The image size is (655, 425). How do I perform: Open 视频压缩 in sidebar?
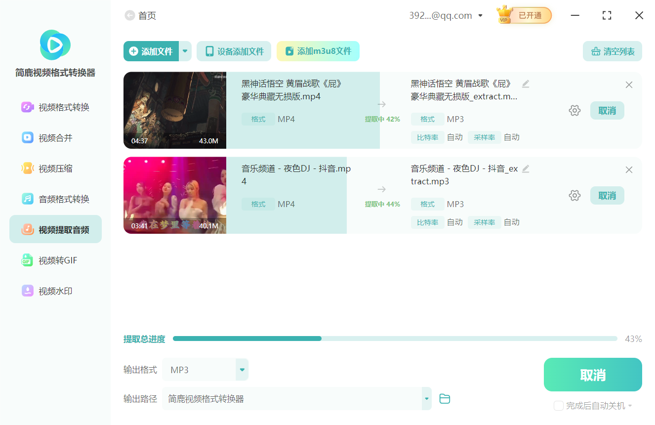pyautogui.click(x=55, y=169)
